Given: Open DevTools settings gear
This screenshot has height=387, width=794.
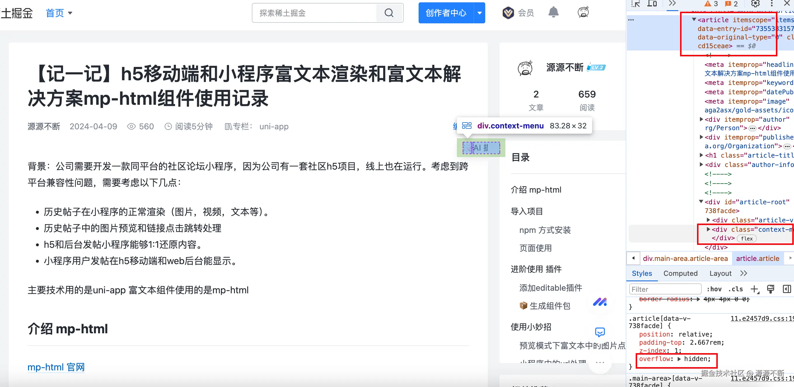Looking at the screenshot, I should tap(755, 4).
